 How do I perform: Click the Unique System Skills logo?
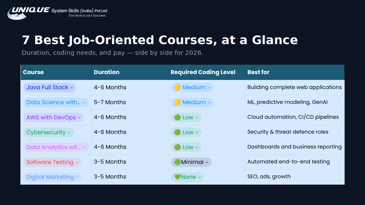57,13
